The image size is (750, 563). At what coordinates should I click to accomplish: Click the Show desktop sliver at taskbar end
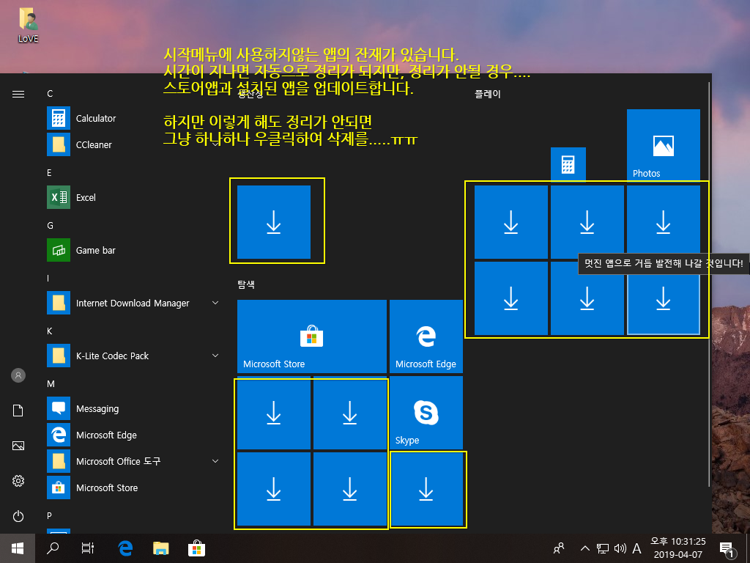pos(748,548)
